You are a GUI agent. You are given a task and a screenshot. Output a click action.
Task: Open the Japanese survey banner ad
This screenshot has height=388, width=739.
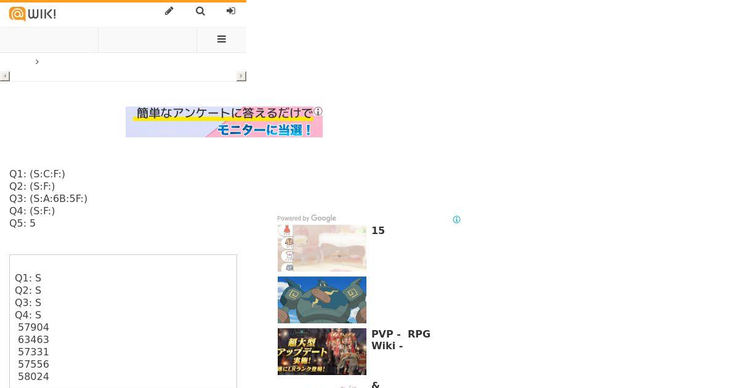pos(224,121)
